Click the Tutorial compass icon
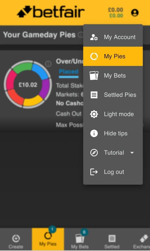Image resolution: width=150 pixels, height=251 pixels. point(94,153)
